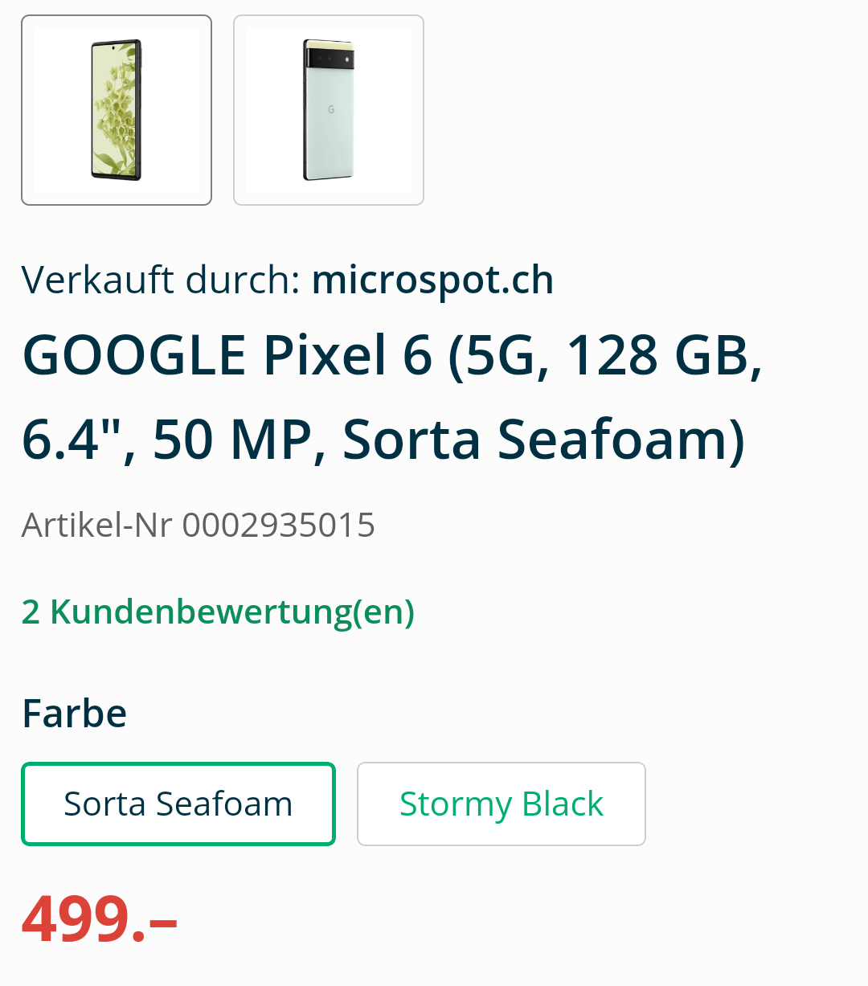This screenshot has width=868, height=986.
Task: Click the Farbe section label
Action: (75, 714)
